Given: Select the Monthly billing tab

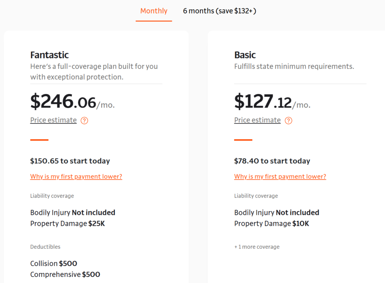Looking at the screenshot, I should 153,11.
